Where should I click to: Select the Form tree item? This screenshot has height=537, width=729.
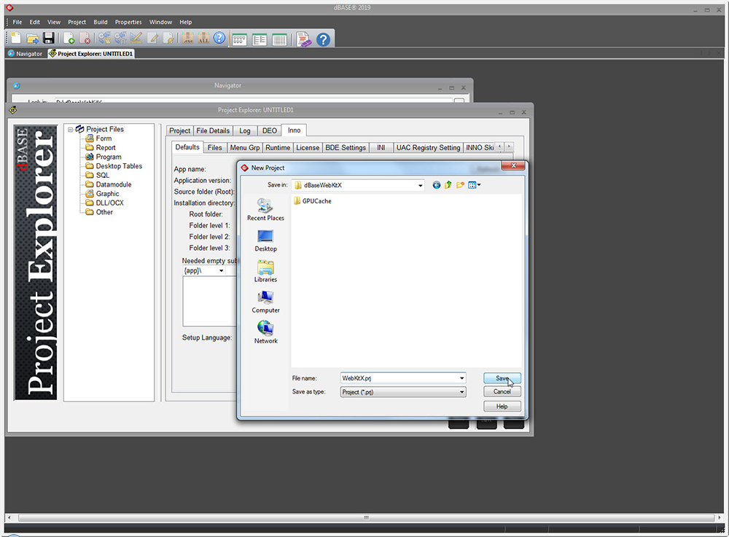click(98, 138)
